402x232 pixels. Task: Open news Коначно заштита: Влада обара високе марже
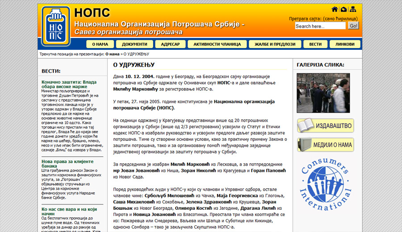point(69,84)
